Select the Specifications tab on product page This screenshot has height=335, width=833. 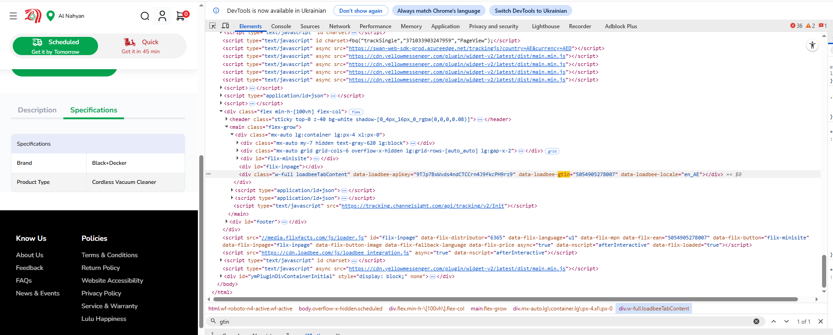pos(93,110)
